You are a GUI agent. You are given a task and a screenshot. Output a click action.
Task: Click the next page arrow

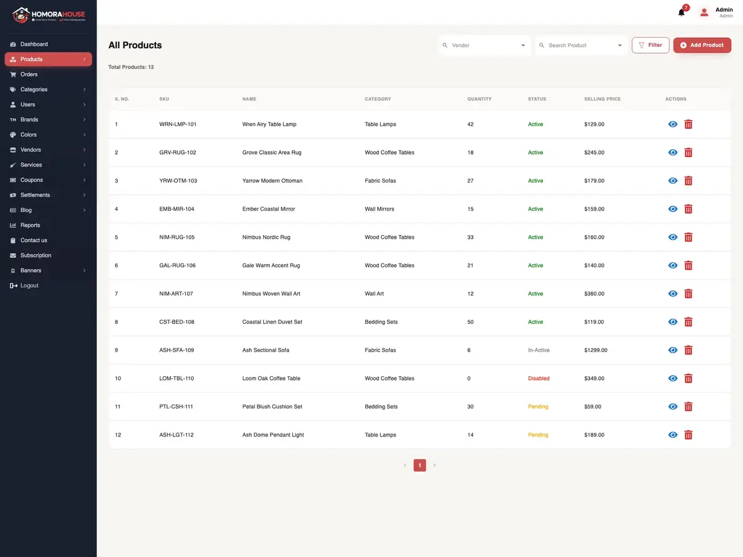point(435,465)
